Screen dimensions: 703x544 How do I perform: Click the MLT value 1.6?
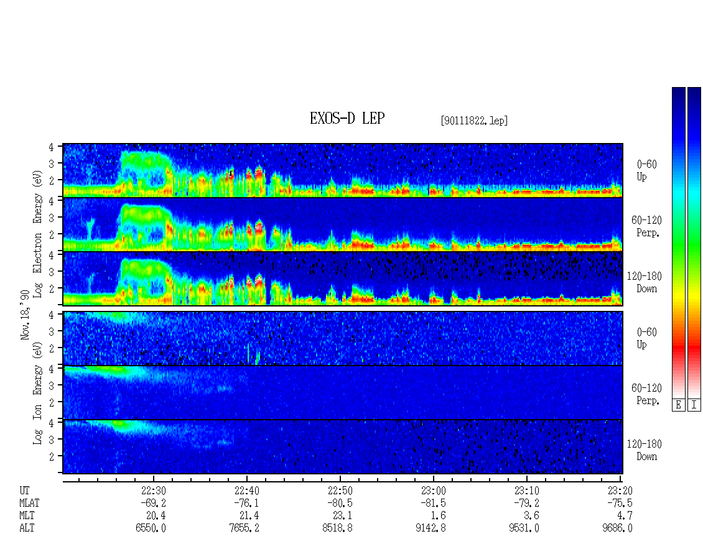[439, 516]
